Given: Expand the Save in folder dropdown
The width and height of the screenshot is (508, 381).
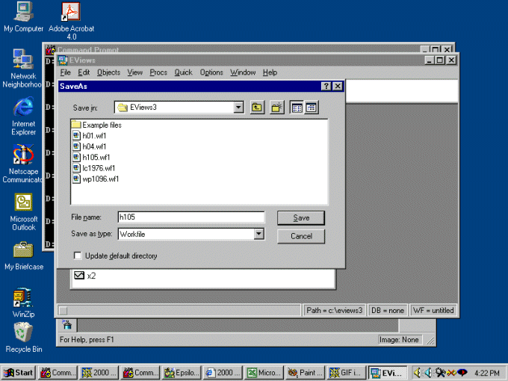Looking at the screenshot, I should click(x=238, y=108).
